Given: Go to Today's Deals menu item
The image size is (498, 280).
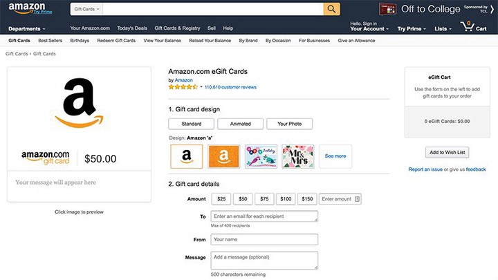Looking at the screenshot, I should (132, 28).
